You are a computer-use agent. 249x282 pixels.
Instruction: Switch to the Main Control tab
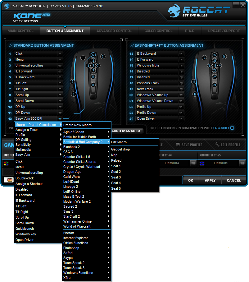click(x=20, y=31)
